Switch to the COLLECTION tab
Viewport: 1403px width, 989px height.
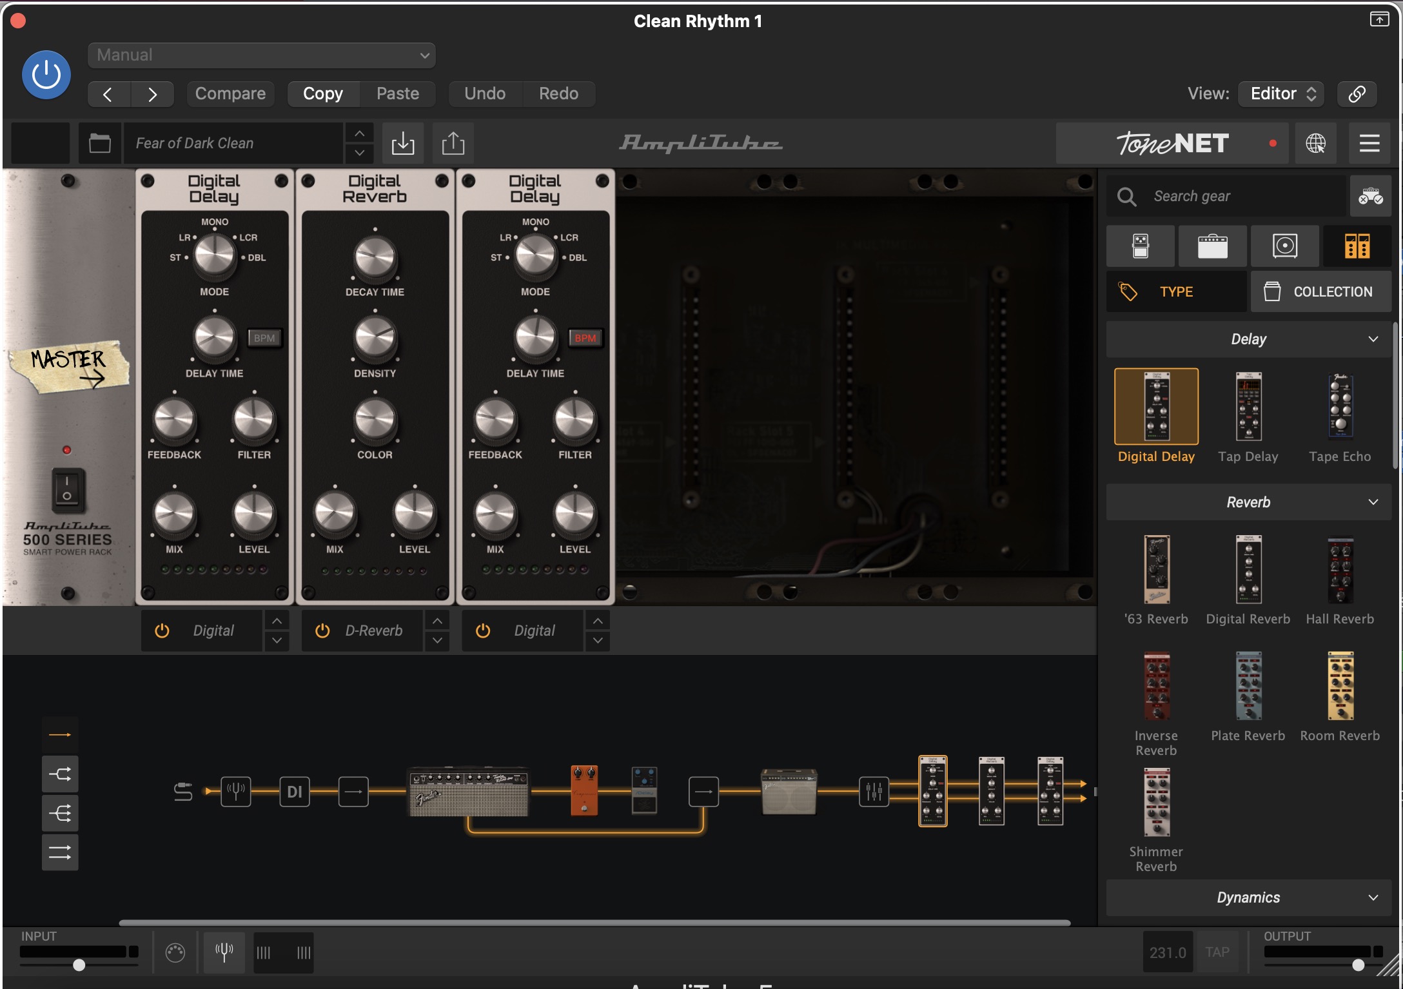click(1321, 292)
